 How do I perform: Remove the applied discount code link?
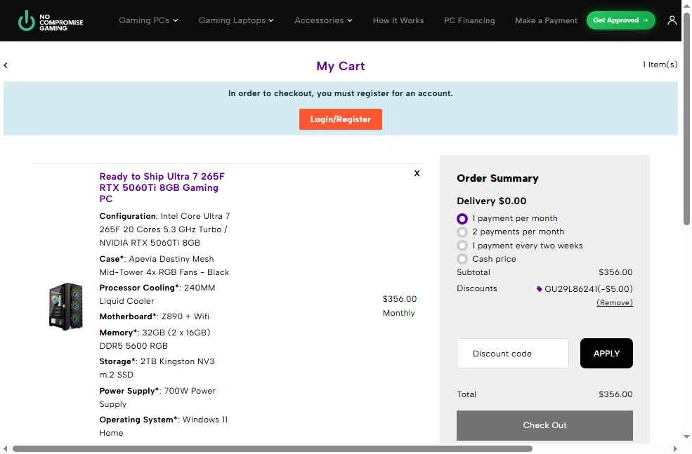[x=614, y=303]
